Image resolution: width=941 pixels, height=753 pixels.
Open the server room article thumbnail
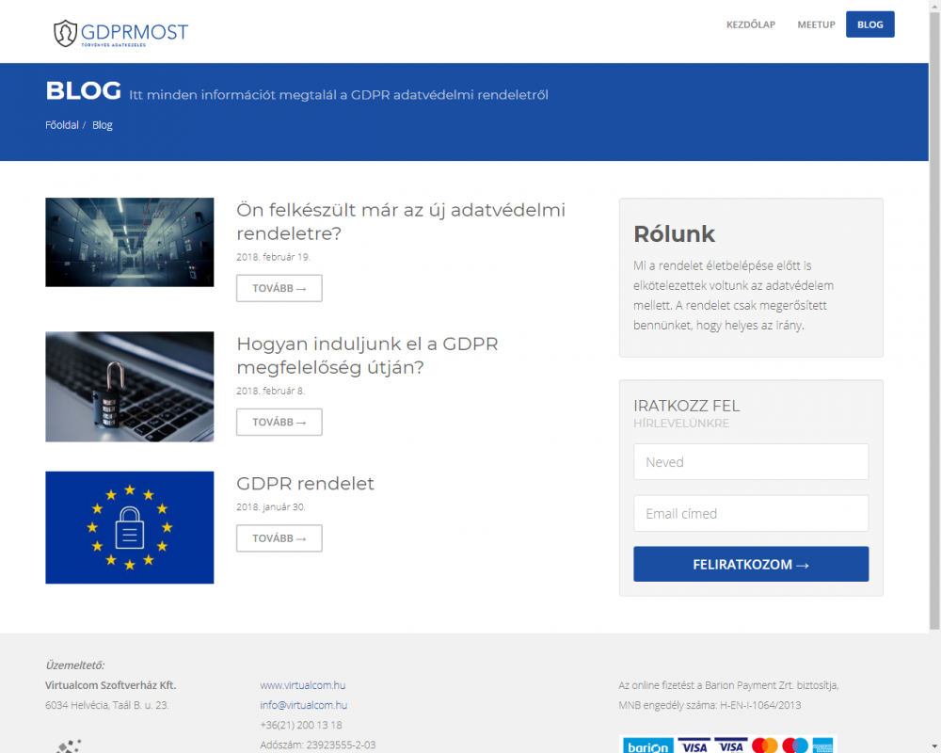(x=130, y=242)
